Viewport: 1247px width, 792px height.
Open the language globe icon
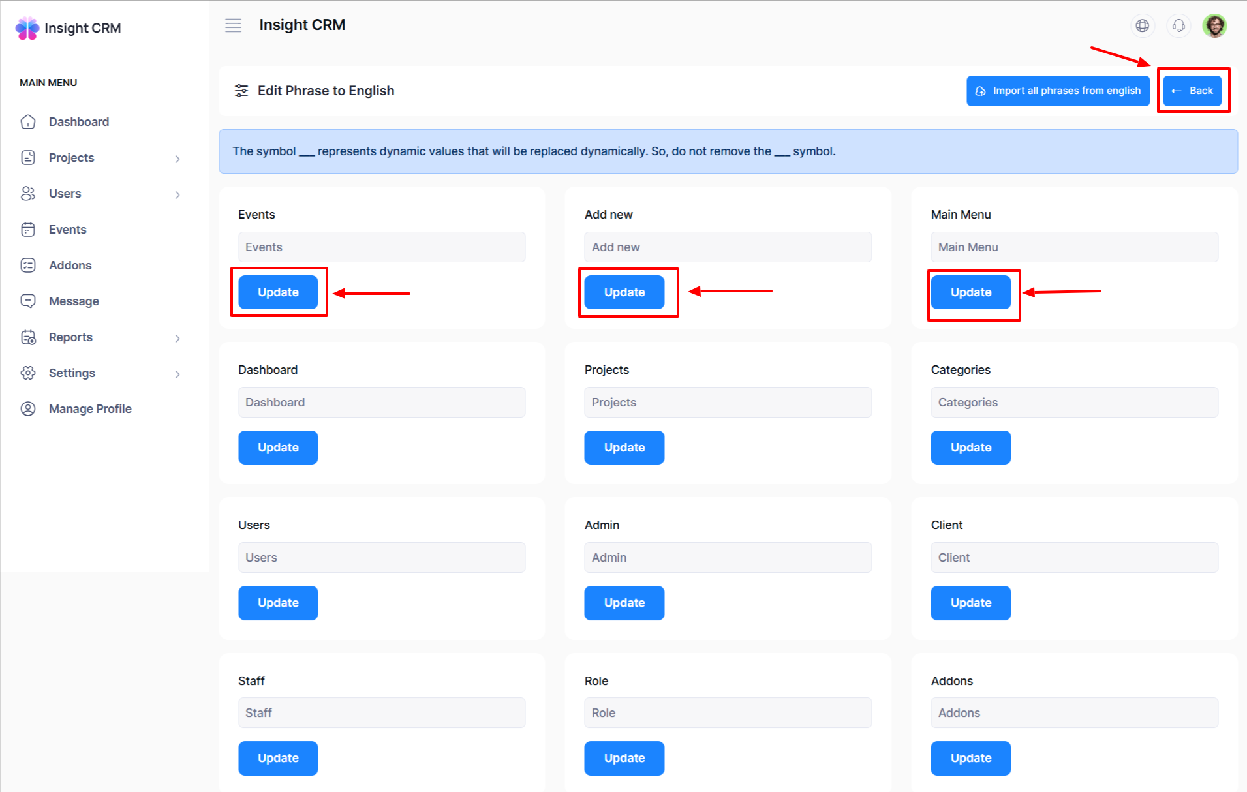click(x=1142, y=25)
